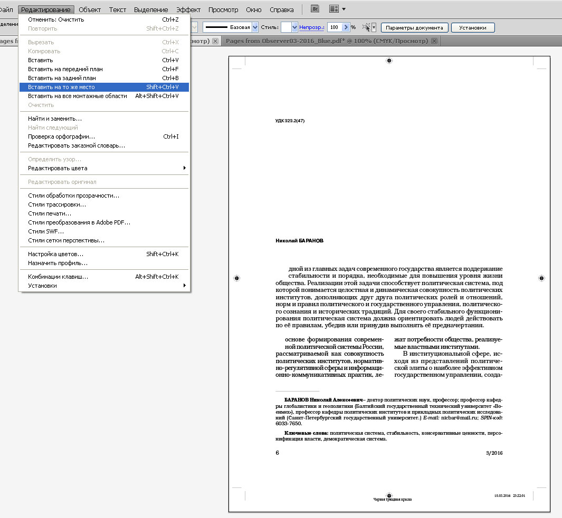
Task: Open the Выделение menu
Action: (151, 9)
